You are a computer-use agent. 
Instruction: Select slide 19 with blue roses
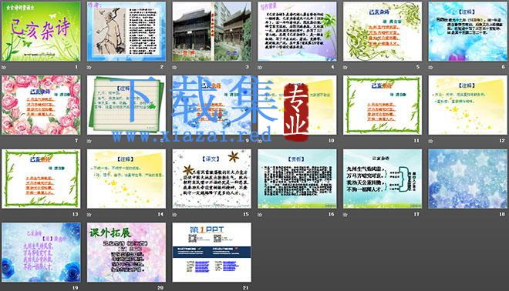click(41, 252)
